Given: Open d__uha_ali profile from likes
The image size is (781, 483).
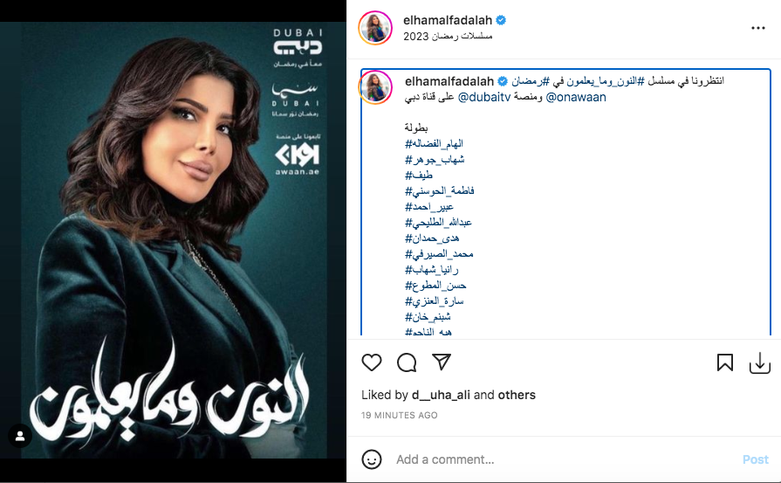Looking at the screenshot, I should coord(441,395).
